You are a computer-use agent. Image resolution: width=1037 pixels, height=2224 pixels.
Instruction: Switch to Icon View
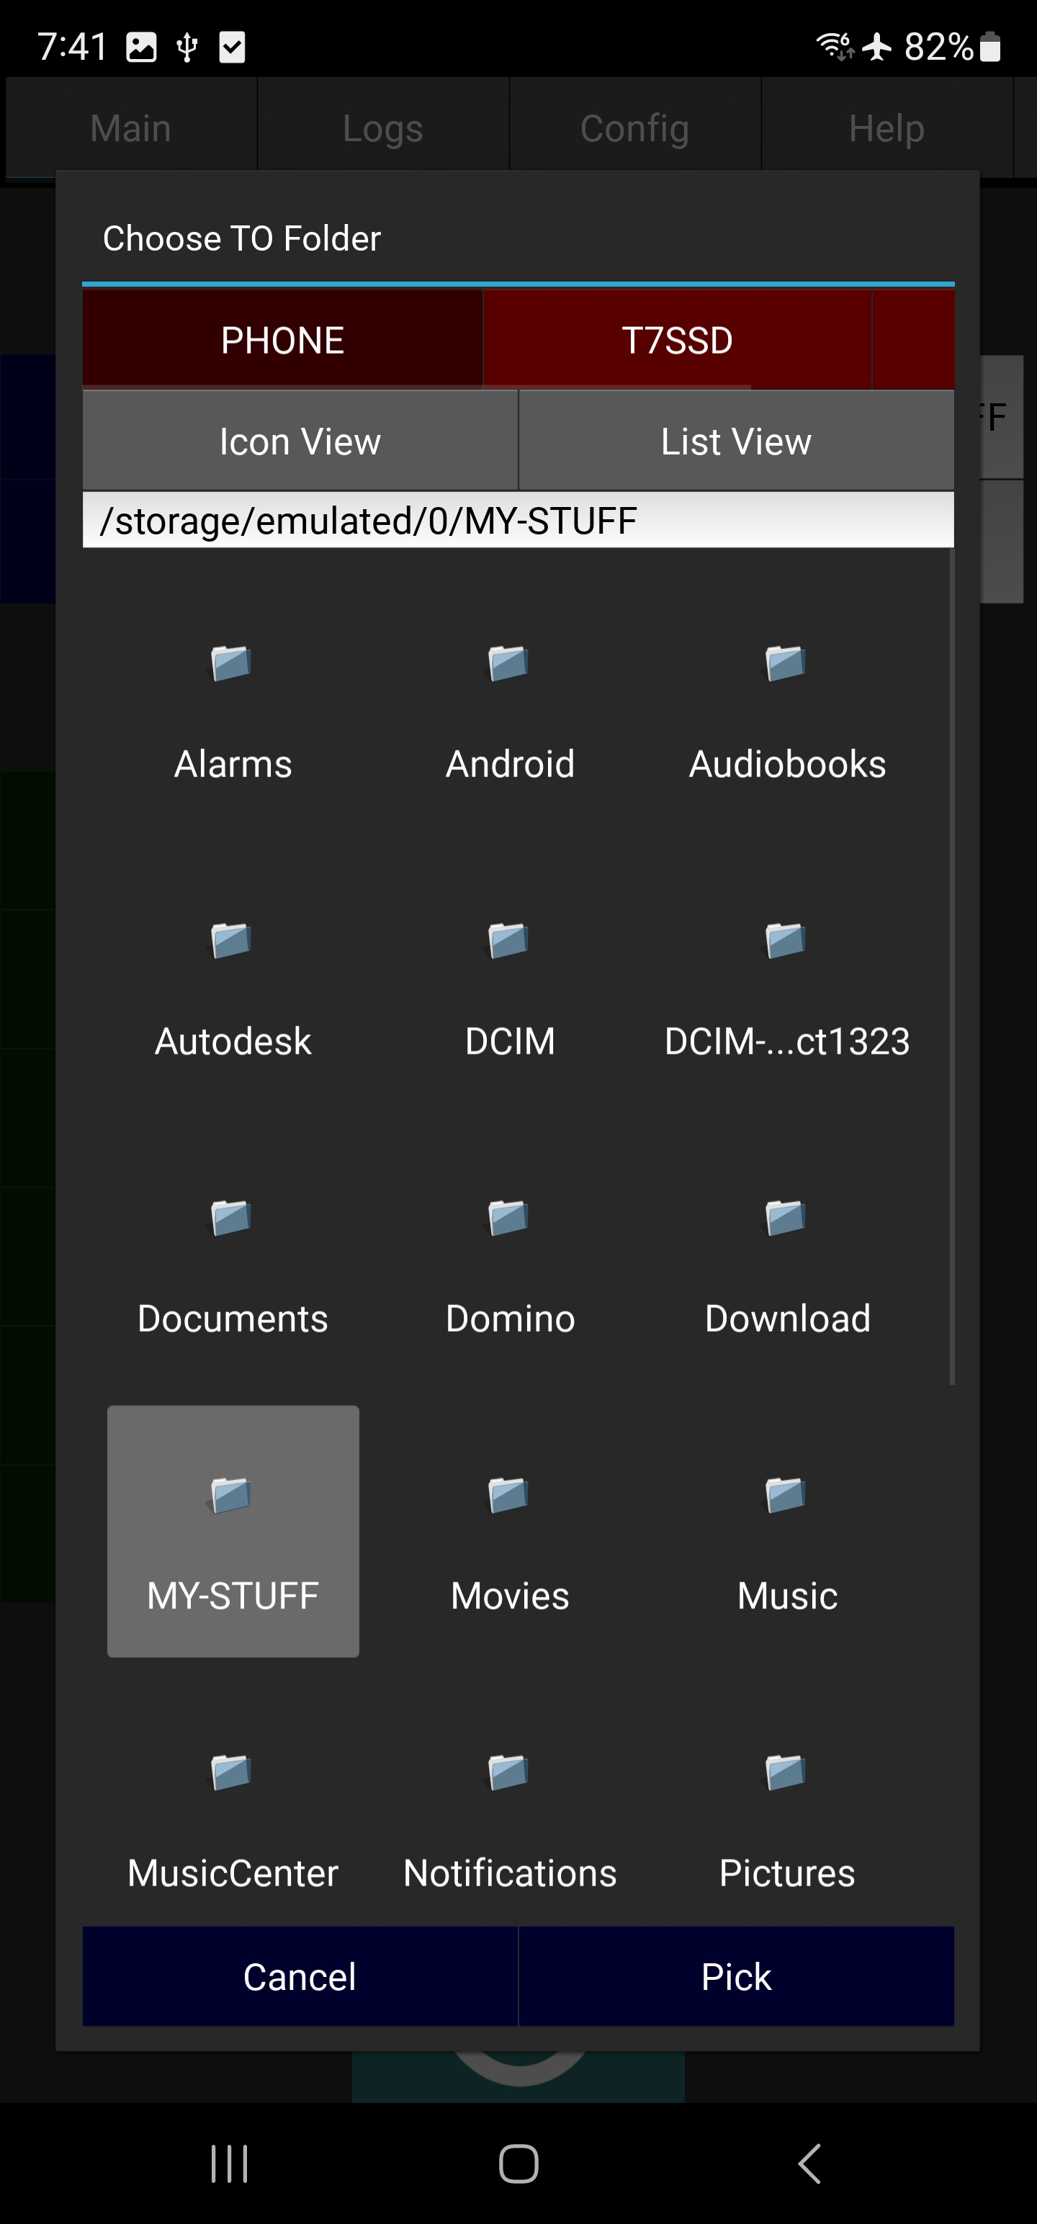[x=300, y=441]
